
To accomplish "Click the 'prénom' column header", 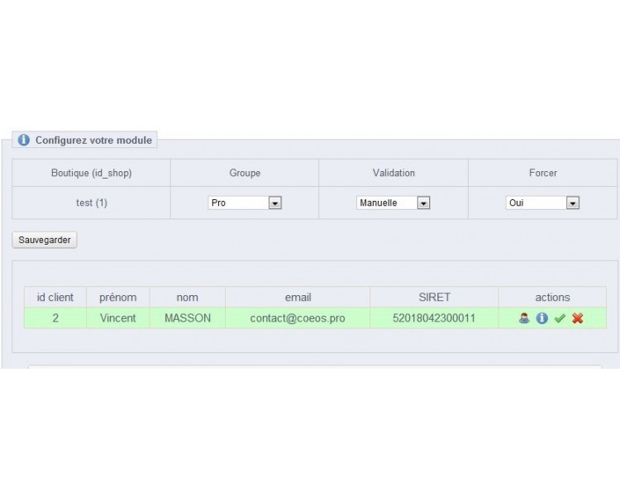I will click(x=117, y=298).
